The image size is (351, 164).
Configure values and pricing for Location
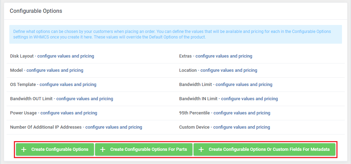tap(229, 70)
